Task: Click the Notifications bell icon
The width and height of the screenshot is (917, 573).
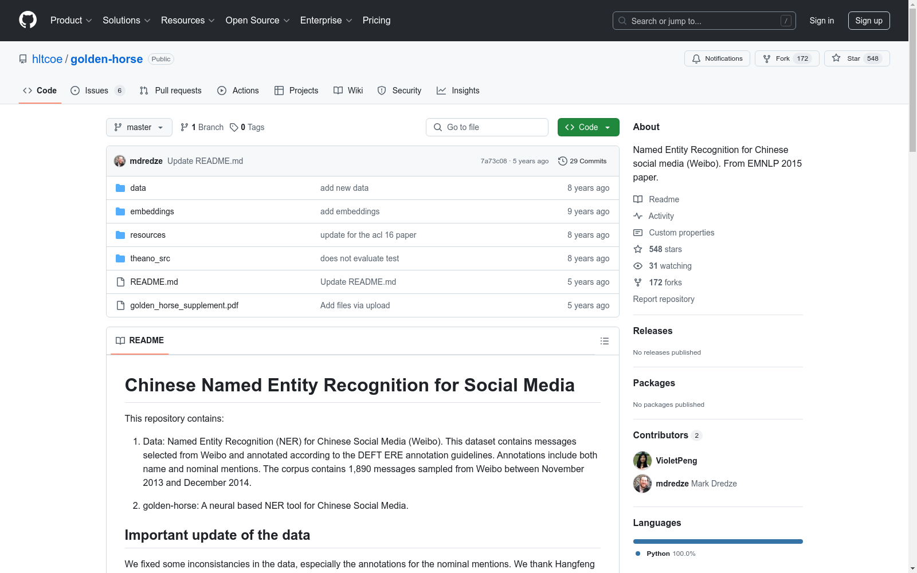Action: tap(696, 58)
